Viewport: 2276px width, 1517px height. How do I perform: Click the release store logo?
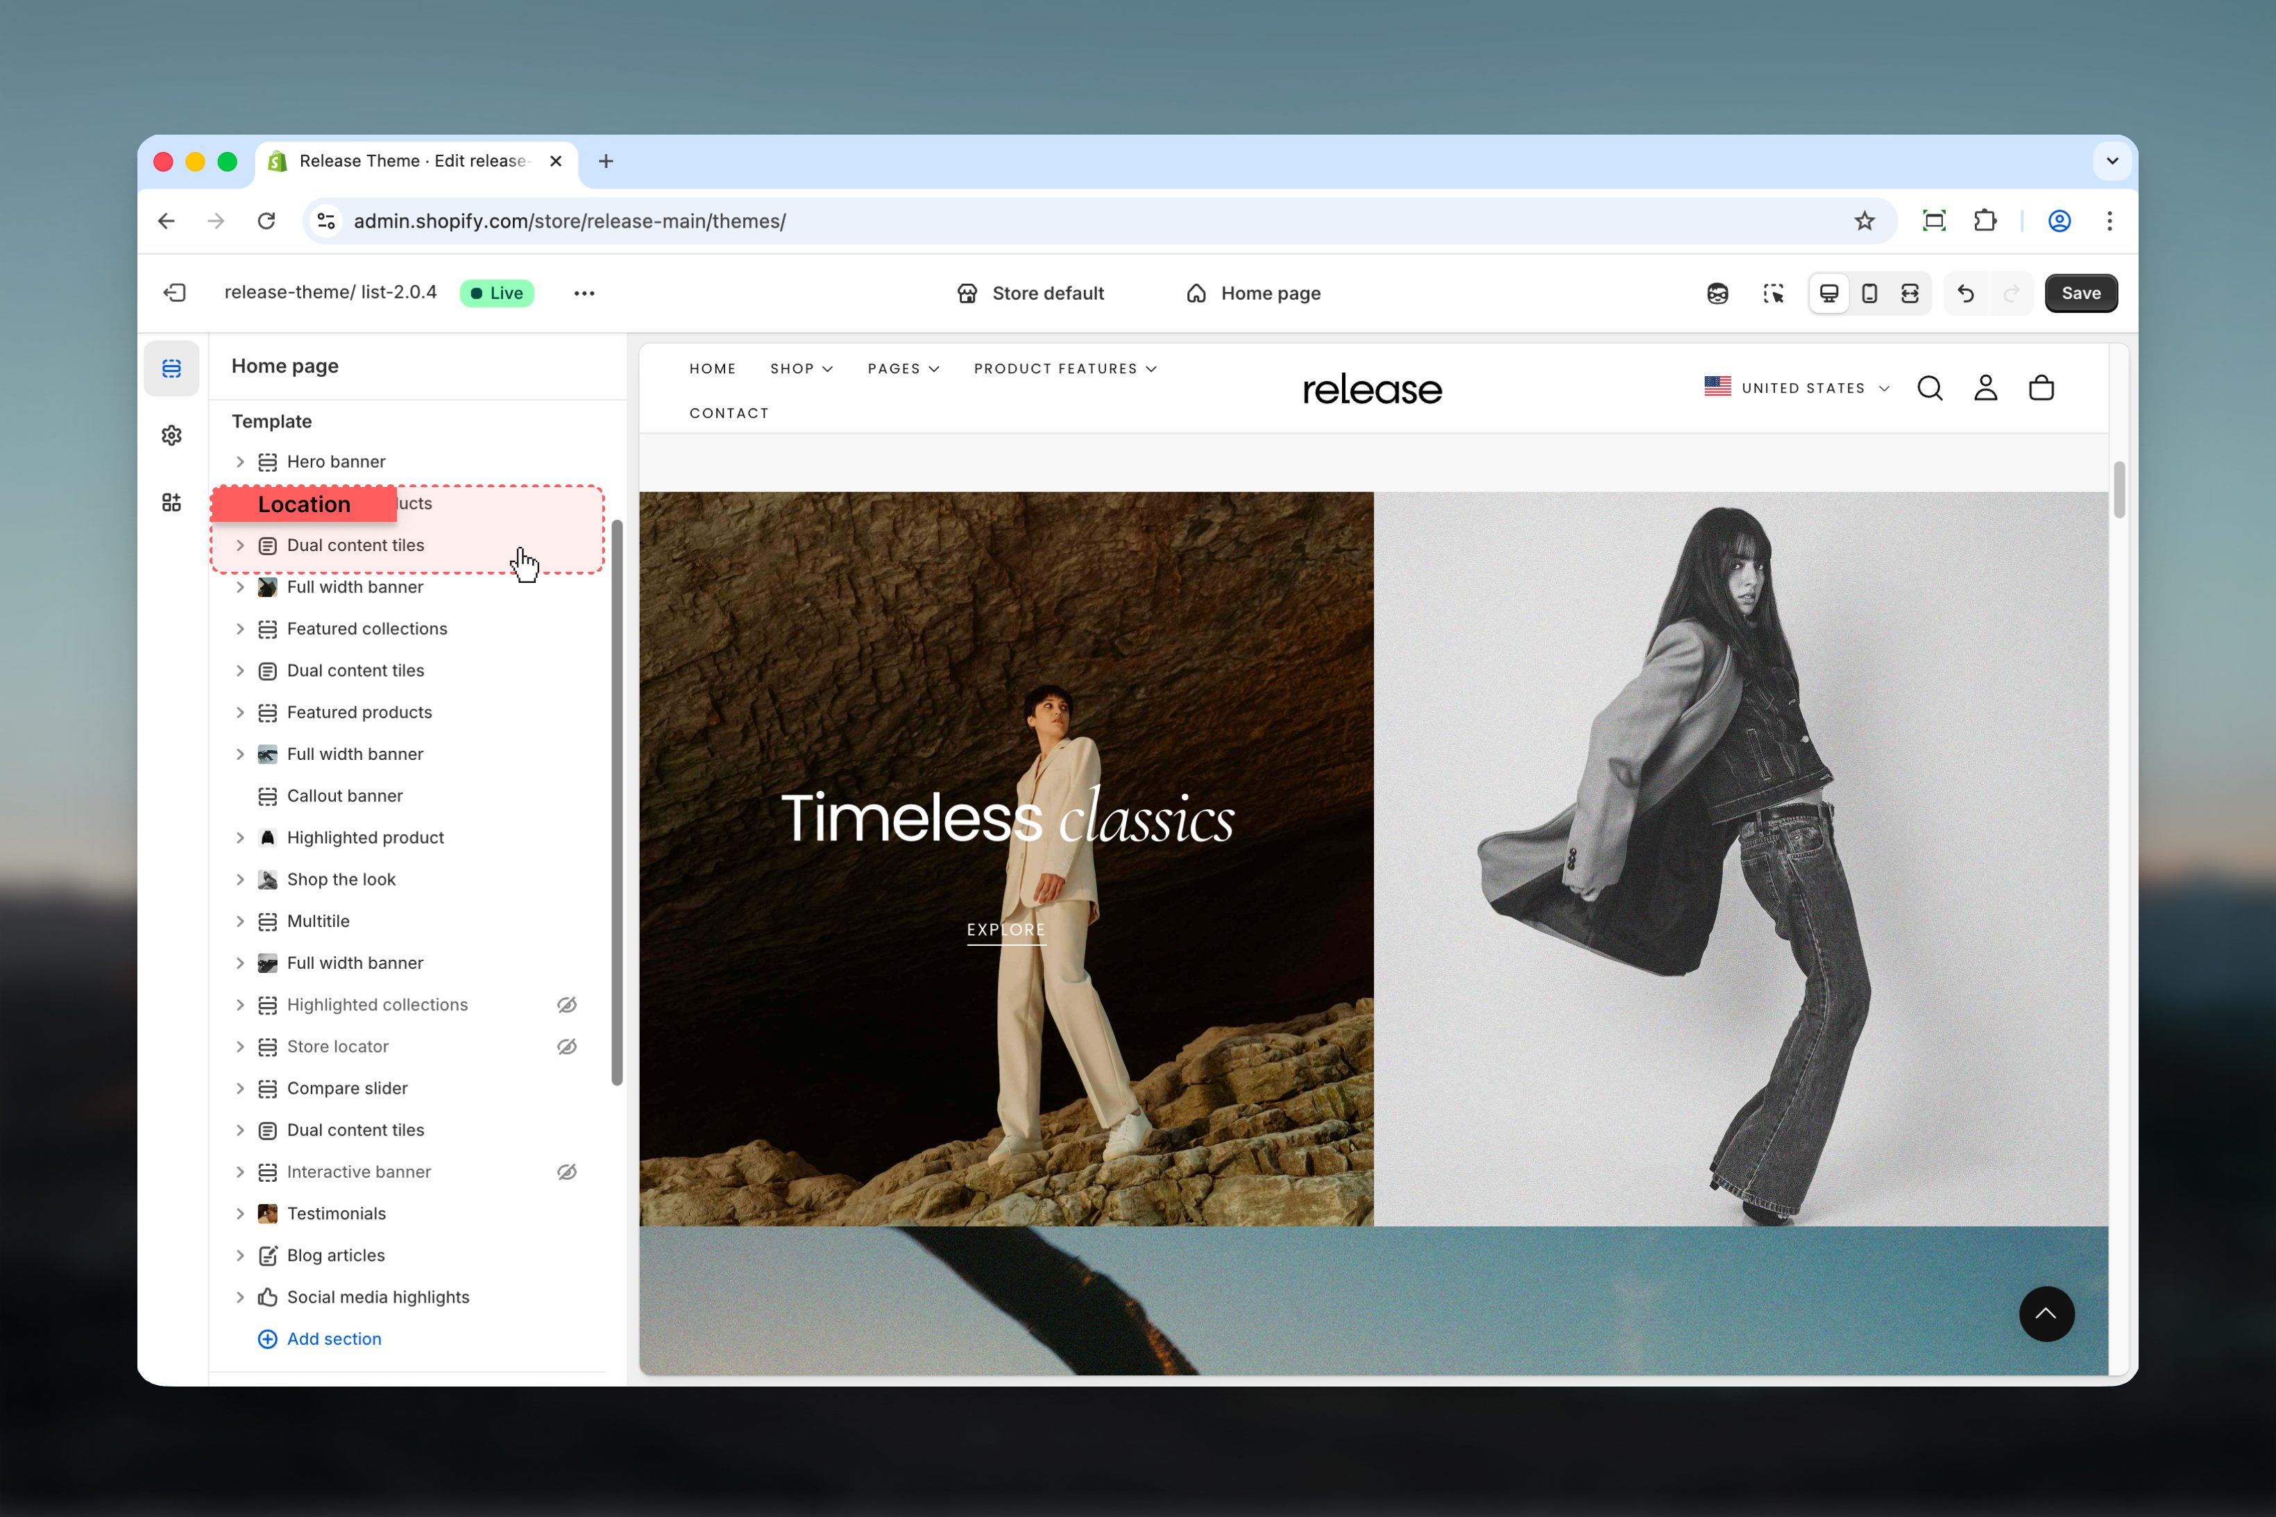[1372, 389]
